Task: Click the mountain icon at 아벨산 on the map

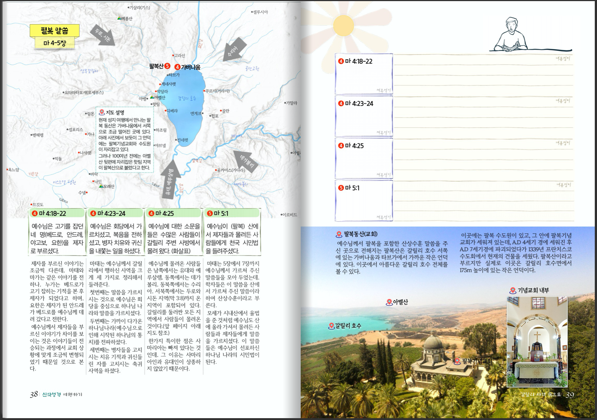Action: coord(151,97)
